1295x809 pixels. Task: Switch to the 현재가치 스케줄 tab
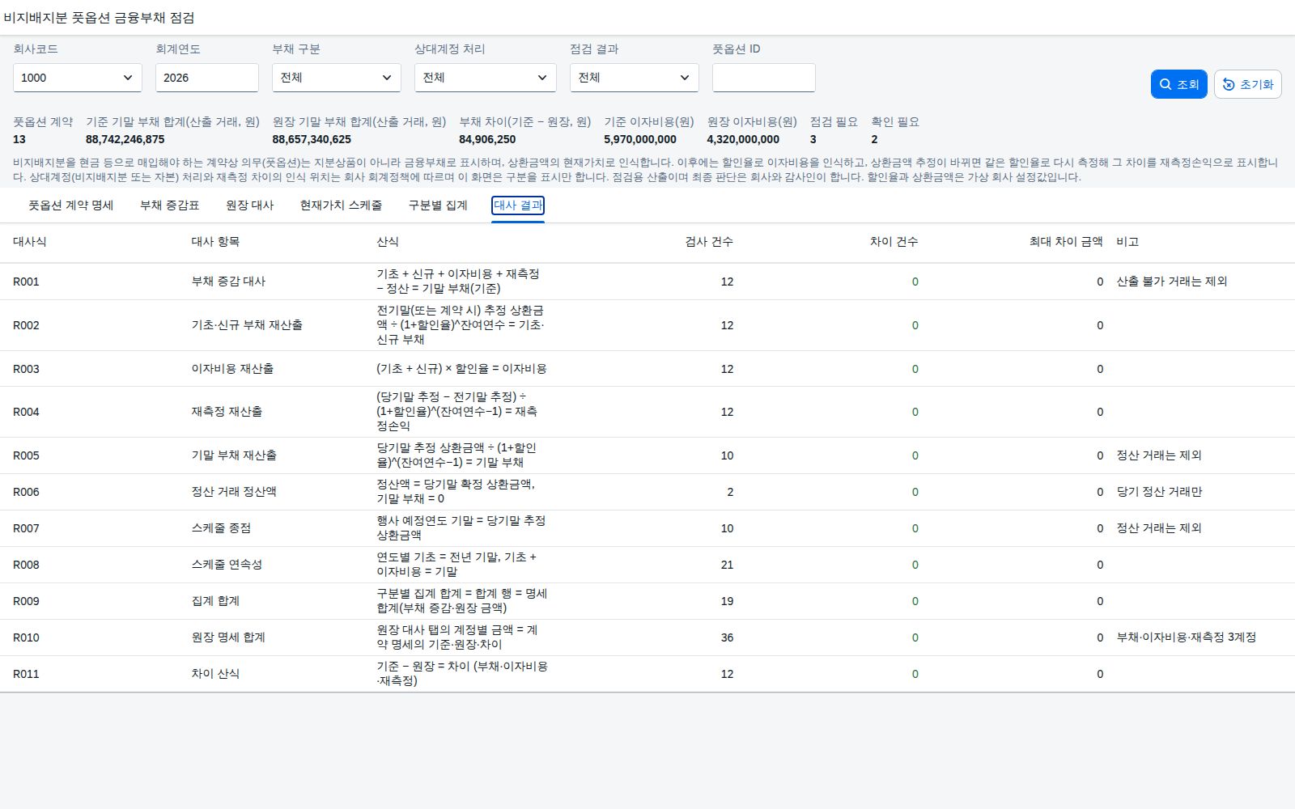(341, 205)
